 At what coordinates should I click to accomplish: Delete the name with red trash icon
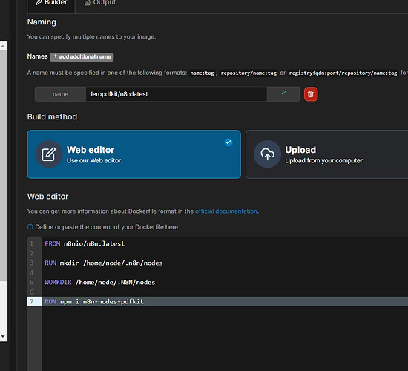point(311,94)
